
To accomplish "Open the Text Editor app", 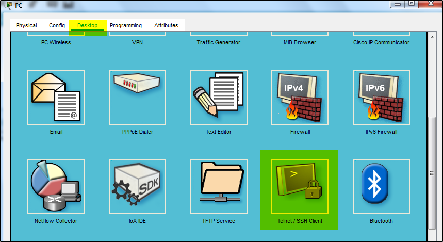I will tap(219, 98).
